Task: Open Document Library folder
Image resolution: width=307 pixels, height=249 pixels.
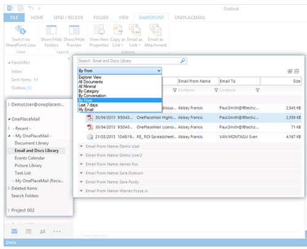Action: [31, 143]
